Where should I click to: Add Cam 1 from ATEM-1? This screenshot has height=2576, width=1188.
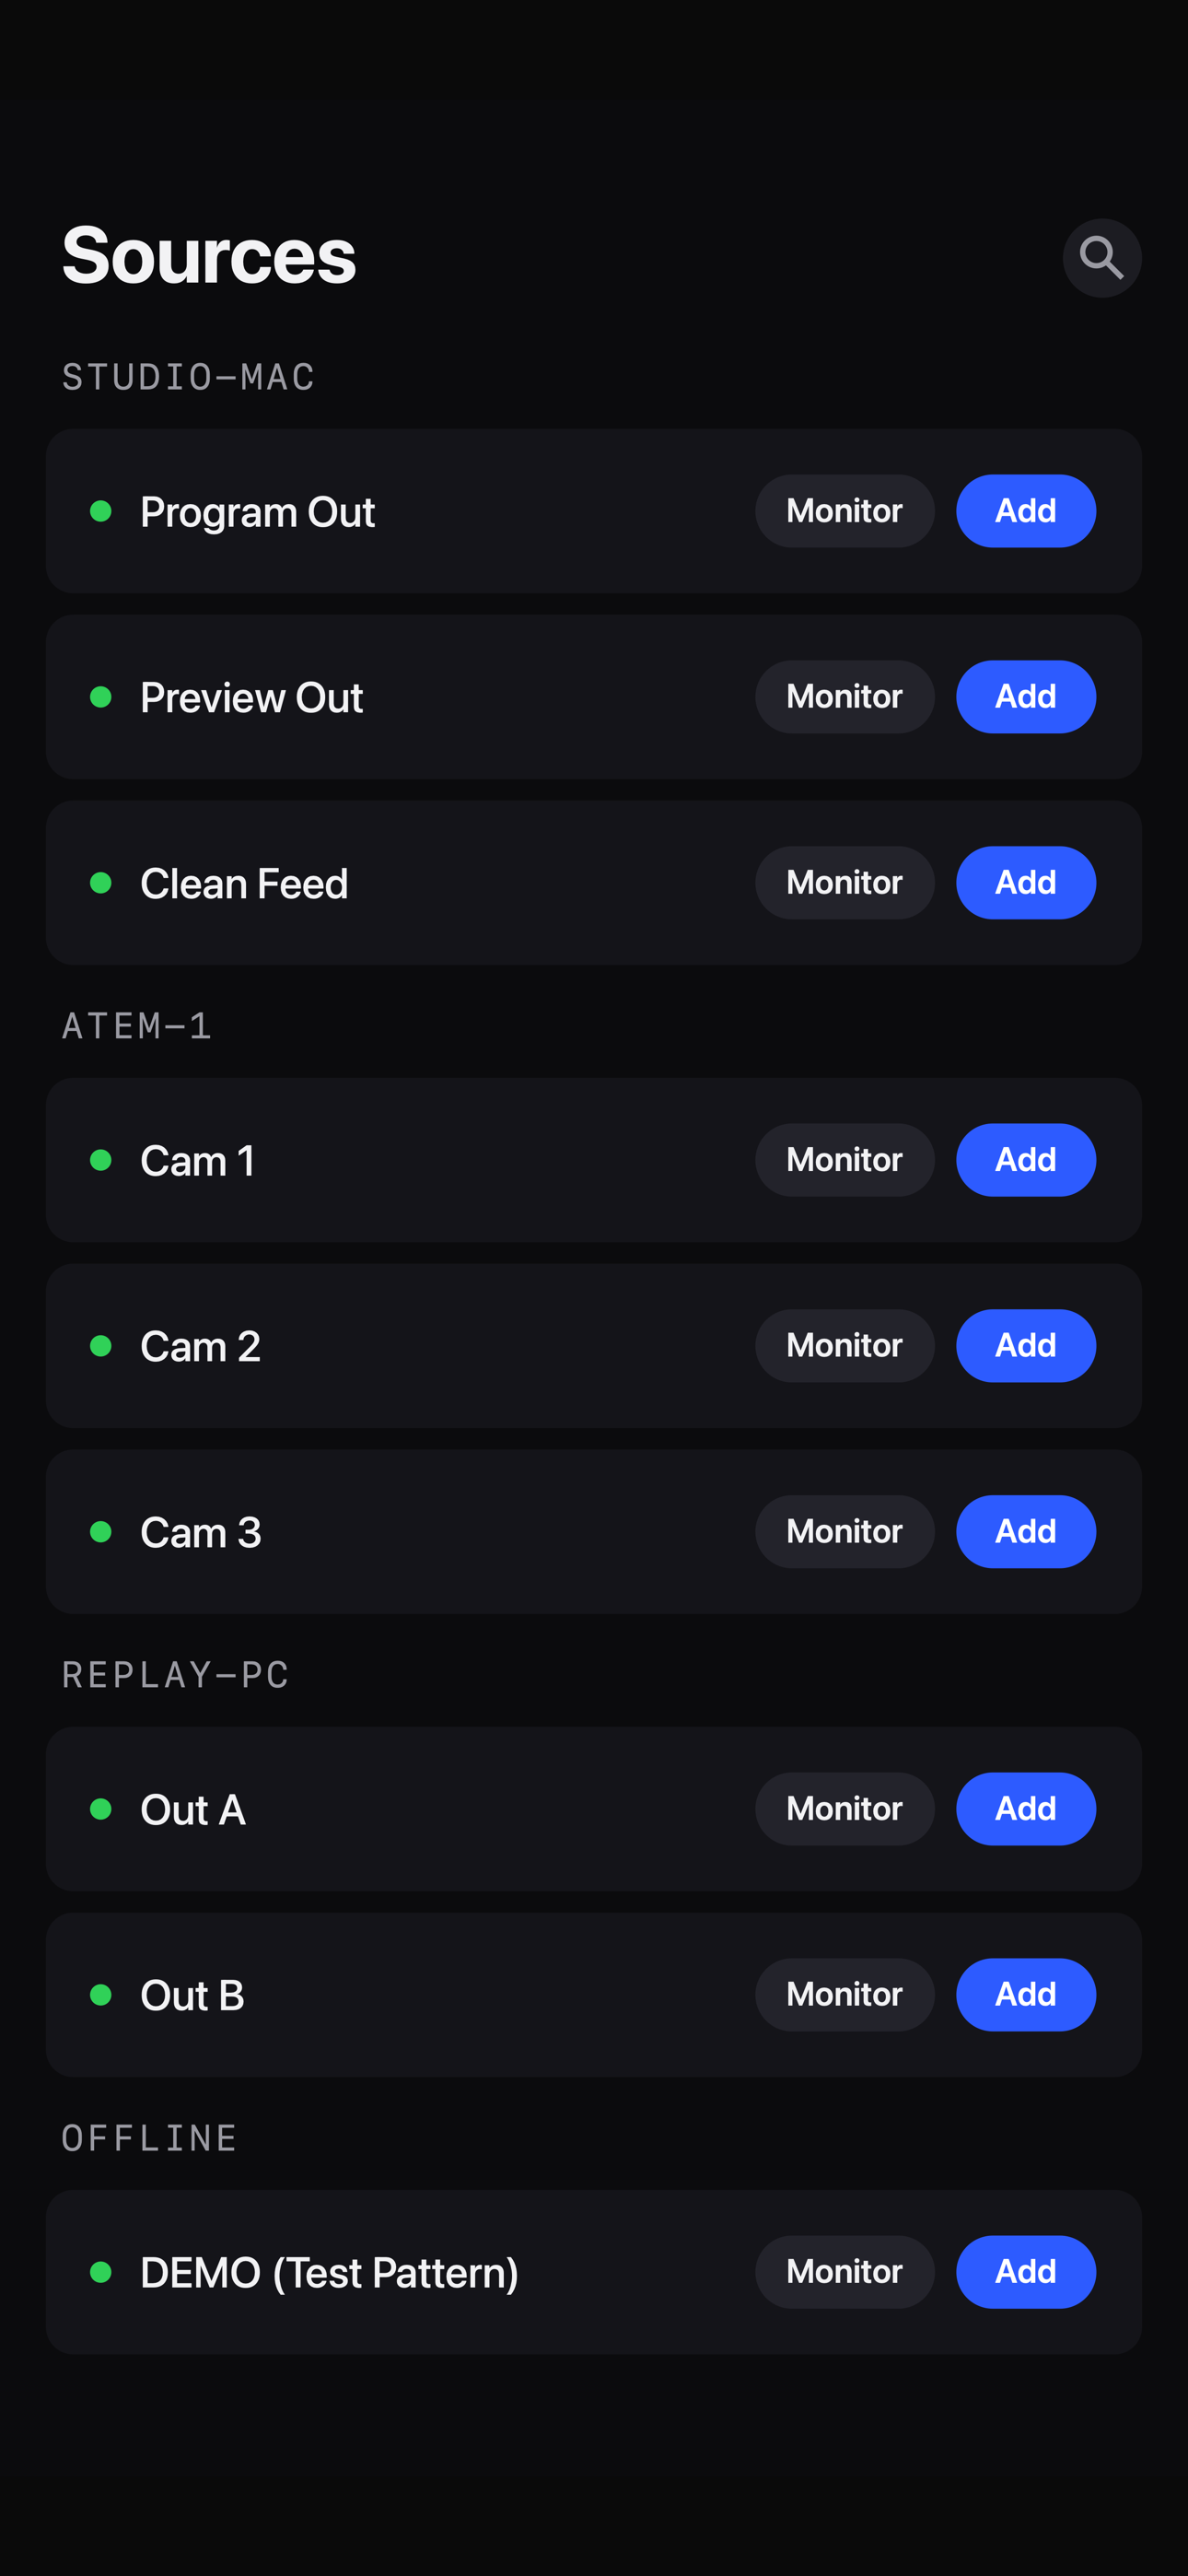coord(1025,1159)
